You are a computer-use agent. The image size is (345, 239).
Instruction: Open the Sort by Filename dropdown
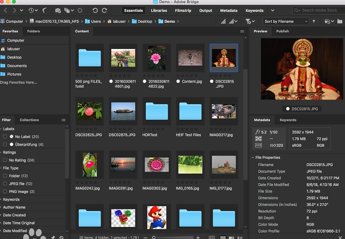point(285,21)
